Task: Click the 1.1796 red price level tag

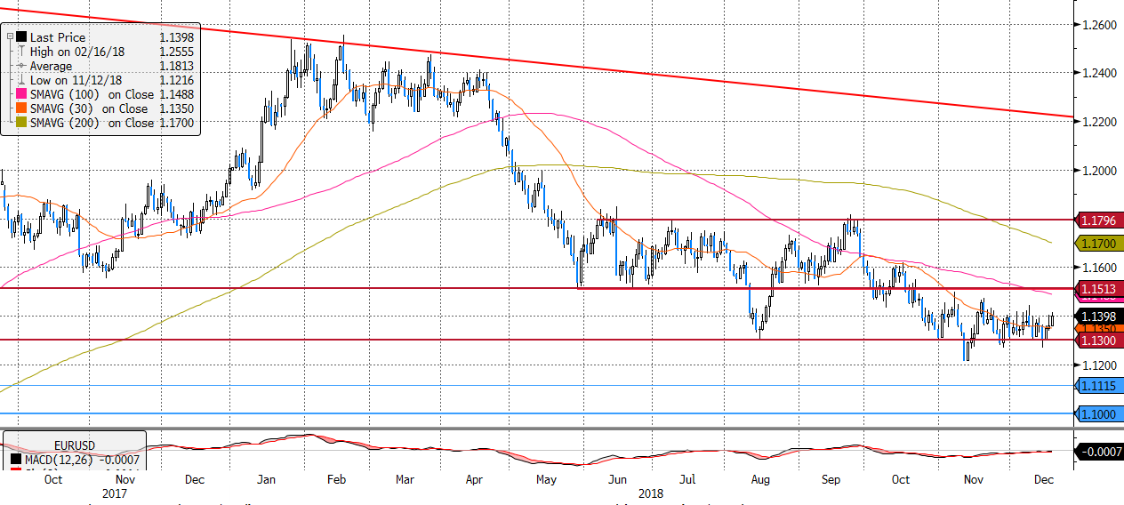Action: (x=1100, y=219)
